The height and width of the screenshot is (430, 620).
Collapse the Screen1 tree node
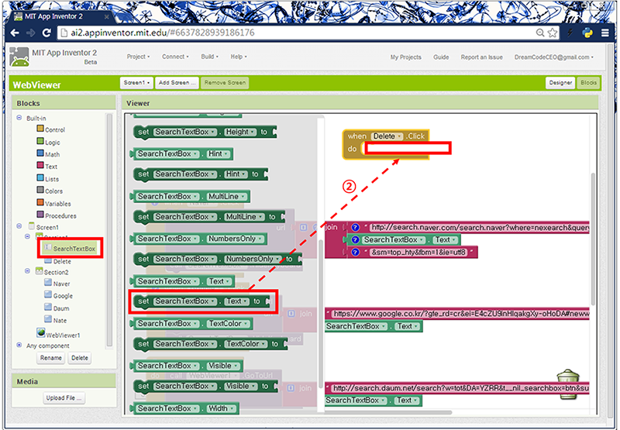point(19,226)
